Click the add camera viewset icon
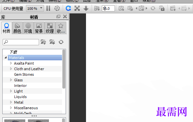The image size is (193, 122). [x=130, y=9]
